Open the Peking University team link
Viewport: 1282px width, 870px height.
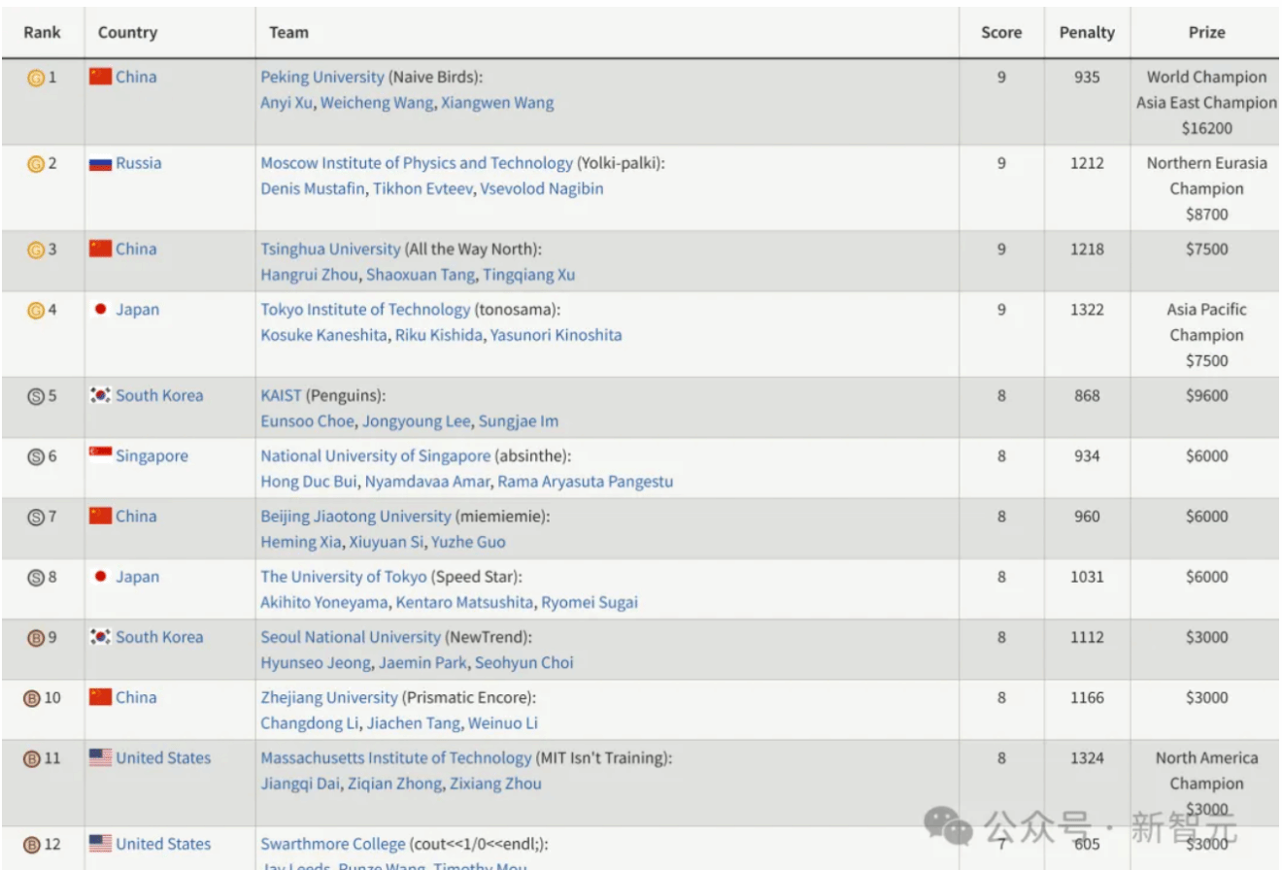(x=321, y=77)
